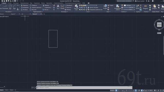Click Create block (Создать) button

coord(110,5)
